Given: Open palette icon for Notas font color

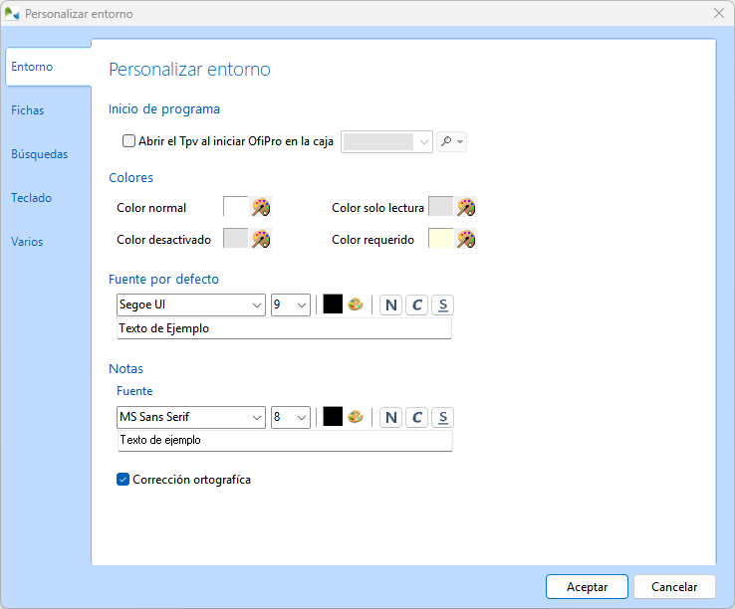Looking at the screenshot, I should coord(356,417).
